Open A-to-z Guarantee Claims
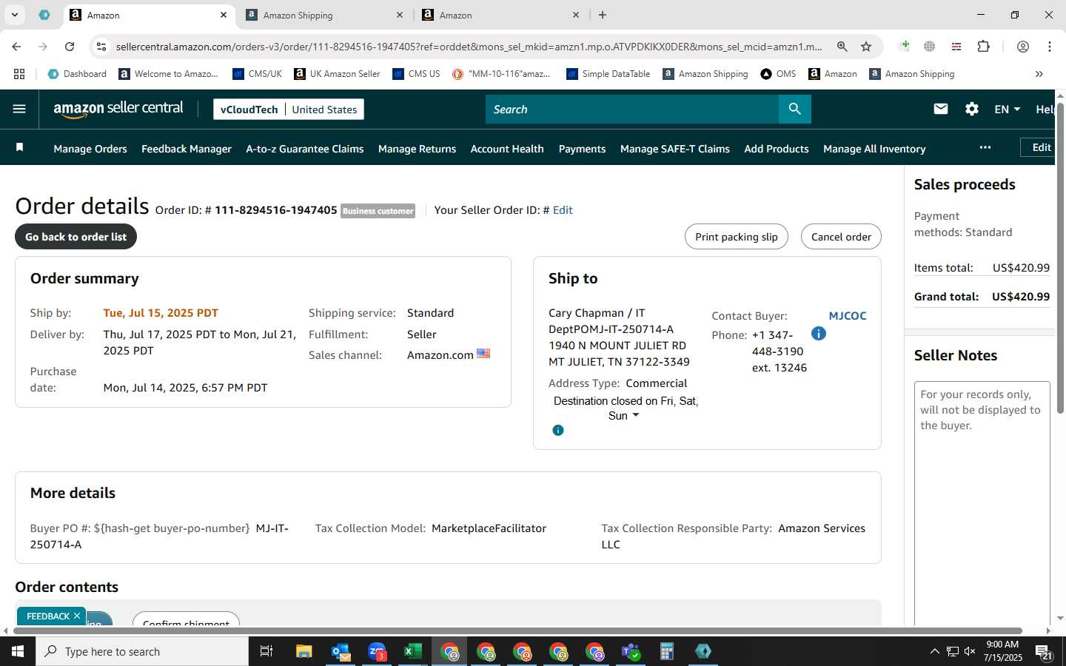The height and width of the screenshot is (666, 1066). click(305, 149)
